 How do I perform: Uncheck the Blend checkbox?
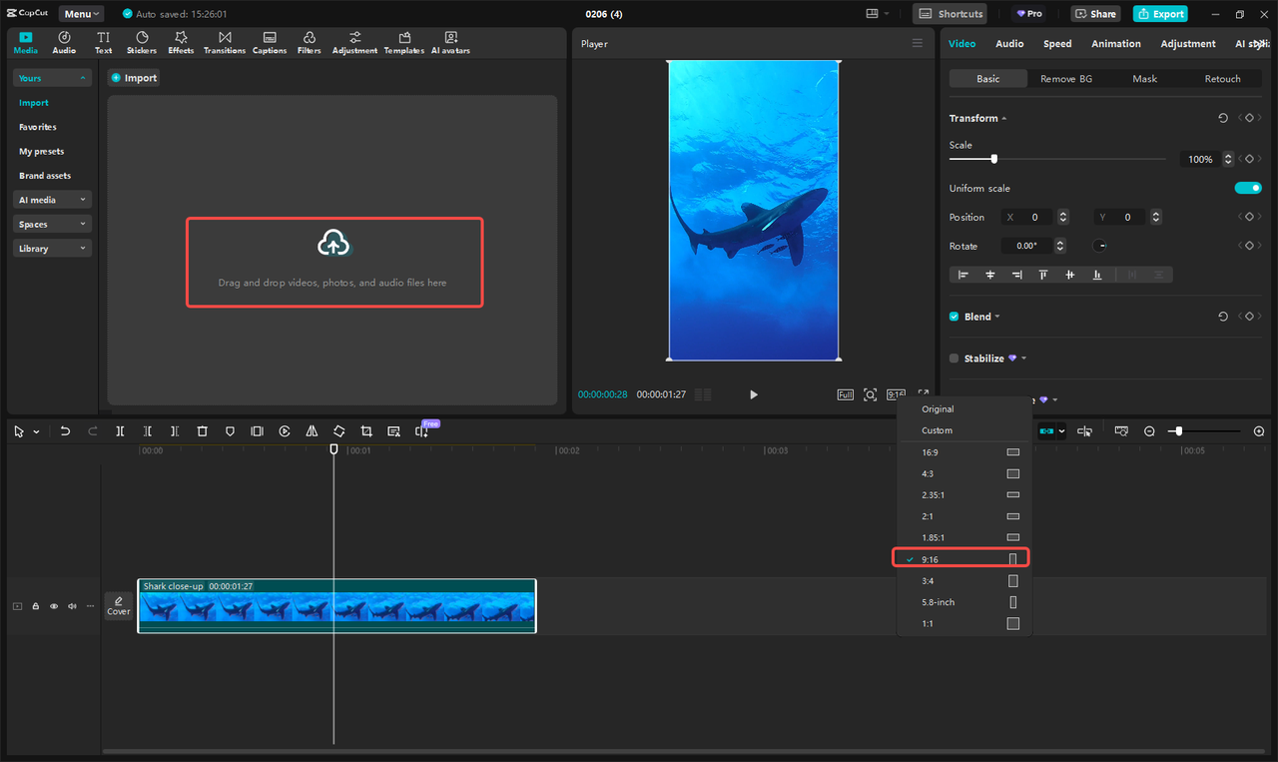954,316
